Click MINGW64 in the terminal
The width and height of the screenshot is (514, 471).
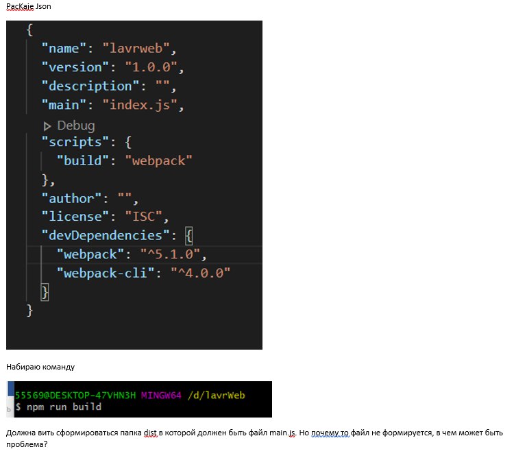click(161, 395)
